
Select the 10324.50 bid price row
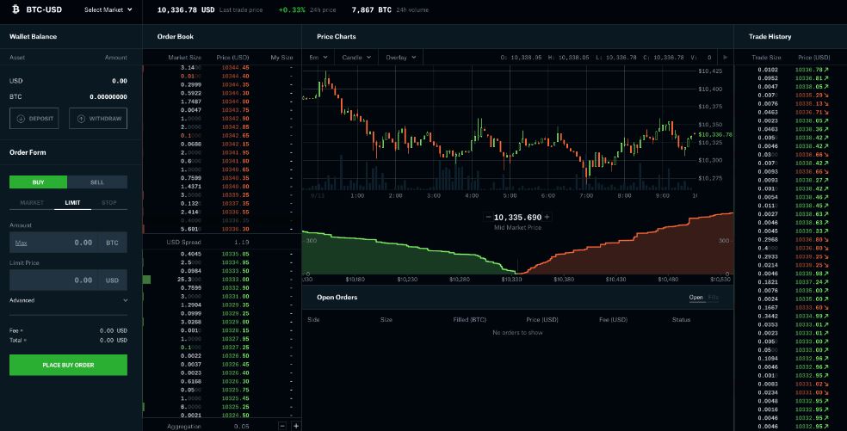click(x=222, y=416)
